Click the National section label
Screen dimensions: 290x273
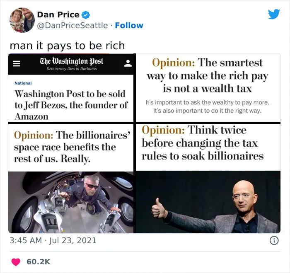[x=23, y=83]
